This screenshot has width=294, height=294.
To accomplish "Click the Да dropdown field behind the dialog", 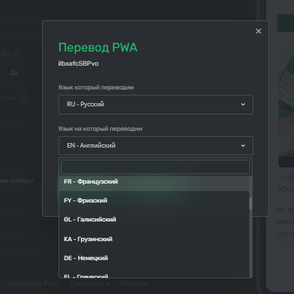I will click(22, 72).
